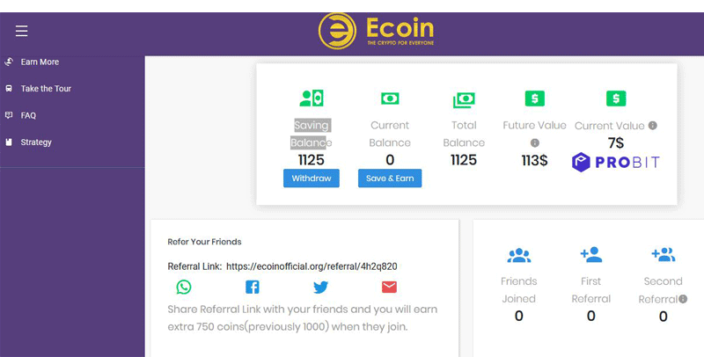Share referral via WhatsApp icon

coord(184,287)
